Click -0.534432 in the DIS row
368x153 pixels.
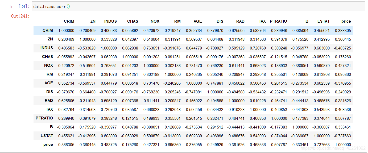[257, 92]
